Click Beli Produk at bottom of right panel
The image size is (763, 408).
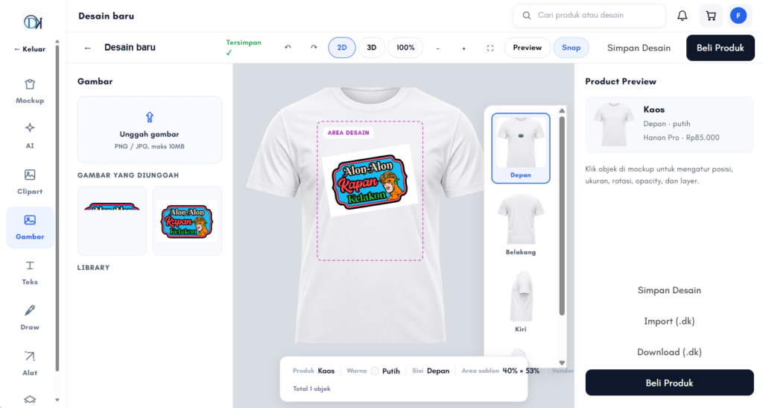[669, 383]
